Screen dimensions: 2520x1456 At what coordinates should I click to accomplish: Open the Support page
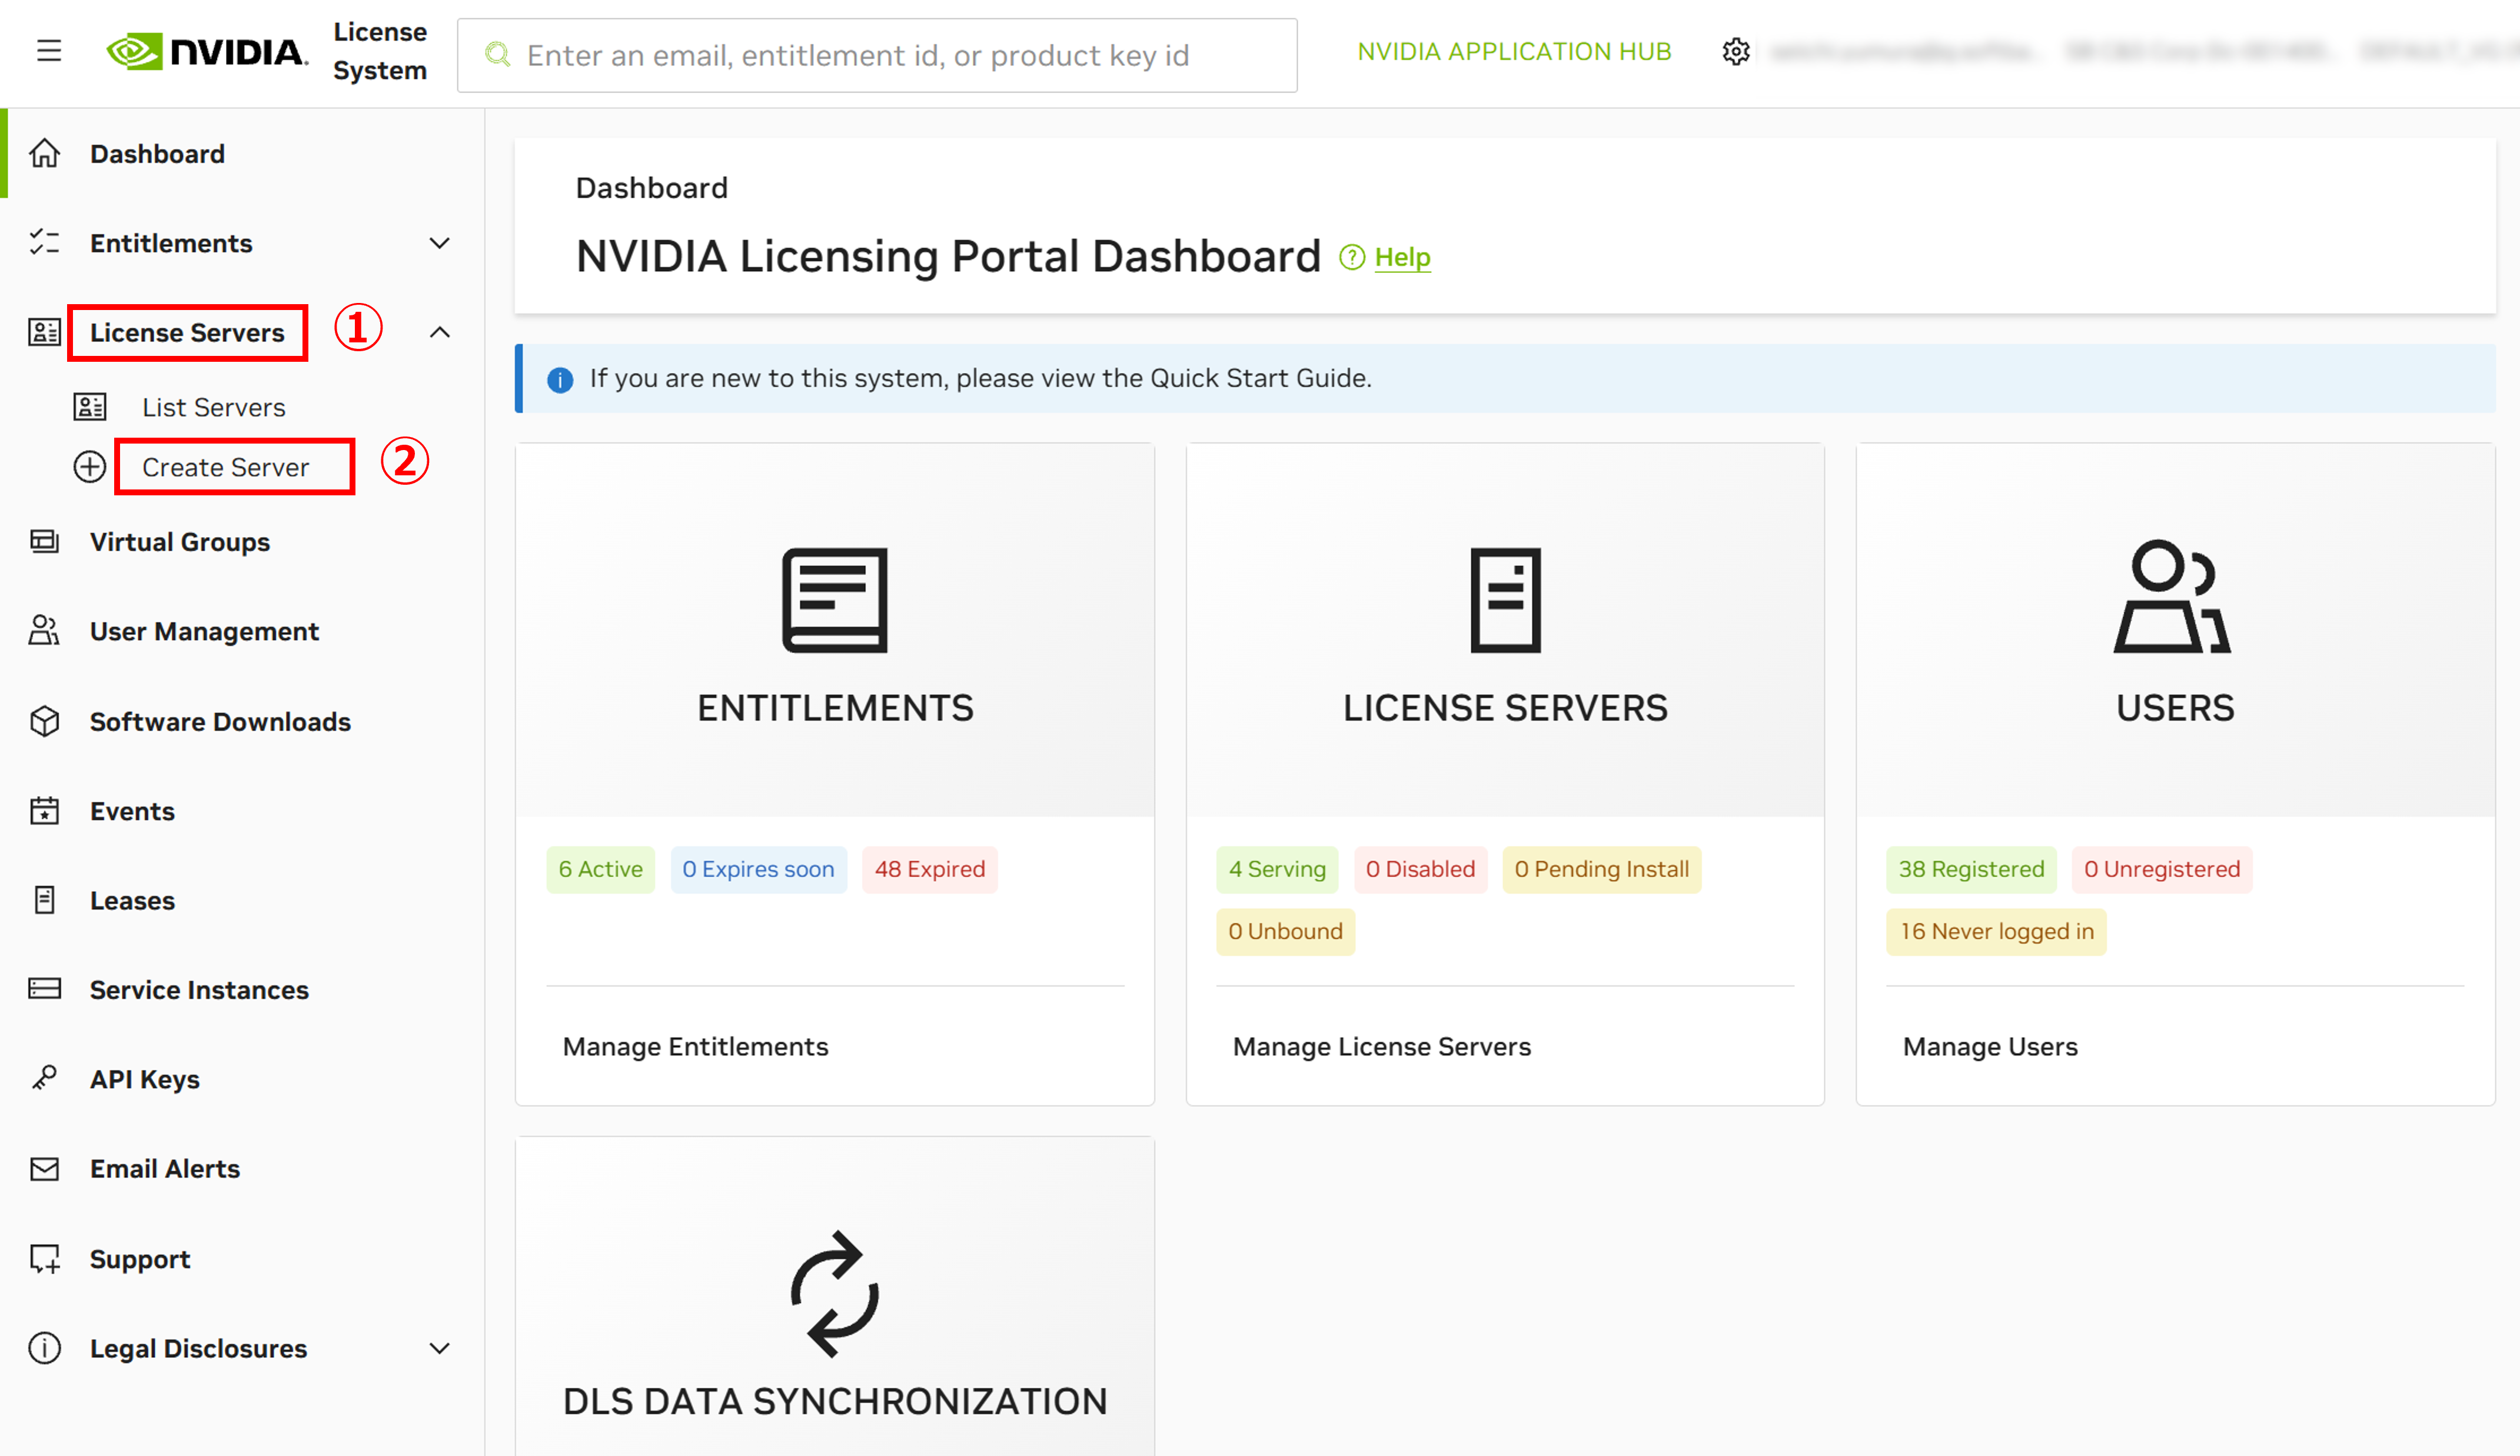140,1259
